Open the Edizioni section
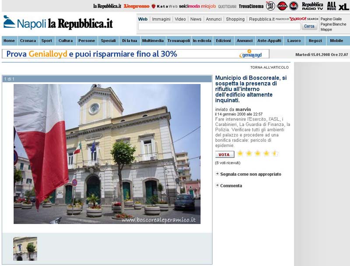The image size is (350, 266). pos(224,41)
